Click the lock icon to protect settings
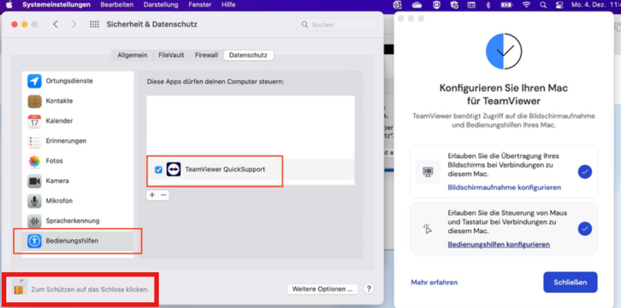 point(20,287)
